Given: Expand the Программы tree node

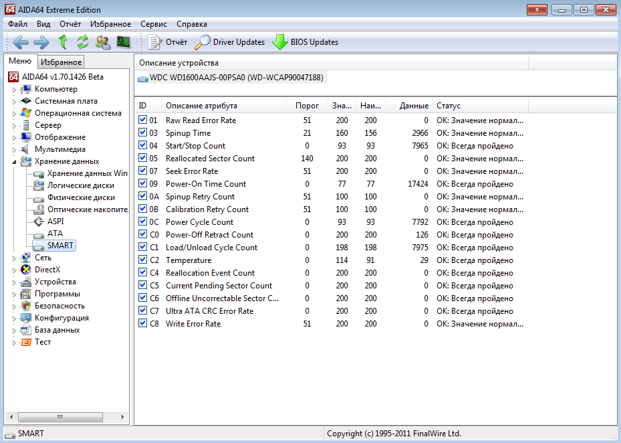Looking at the screenshot, I should pos(14,294).
